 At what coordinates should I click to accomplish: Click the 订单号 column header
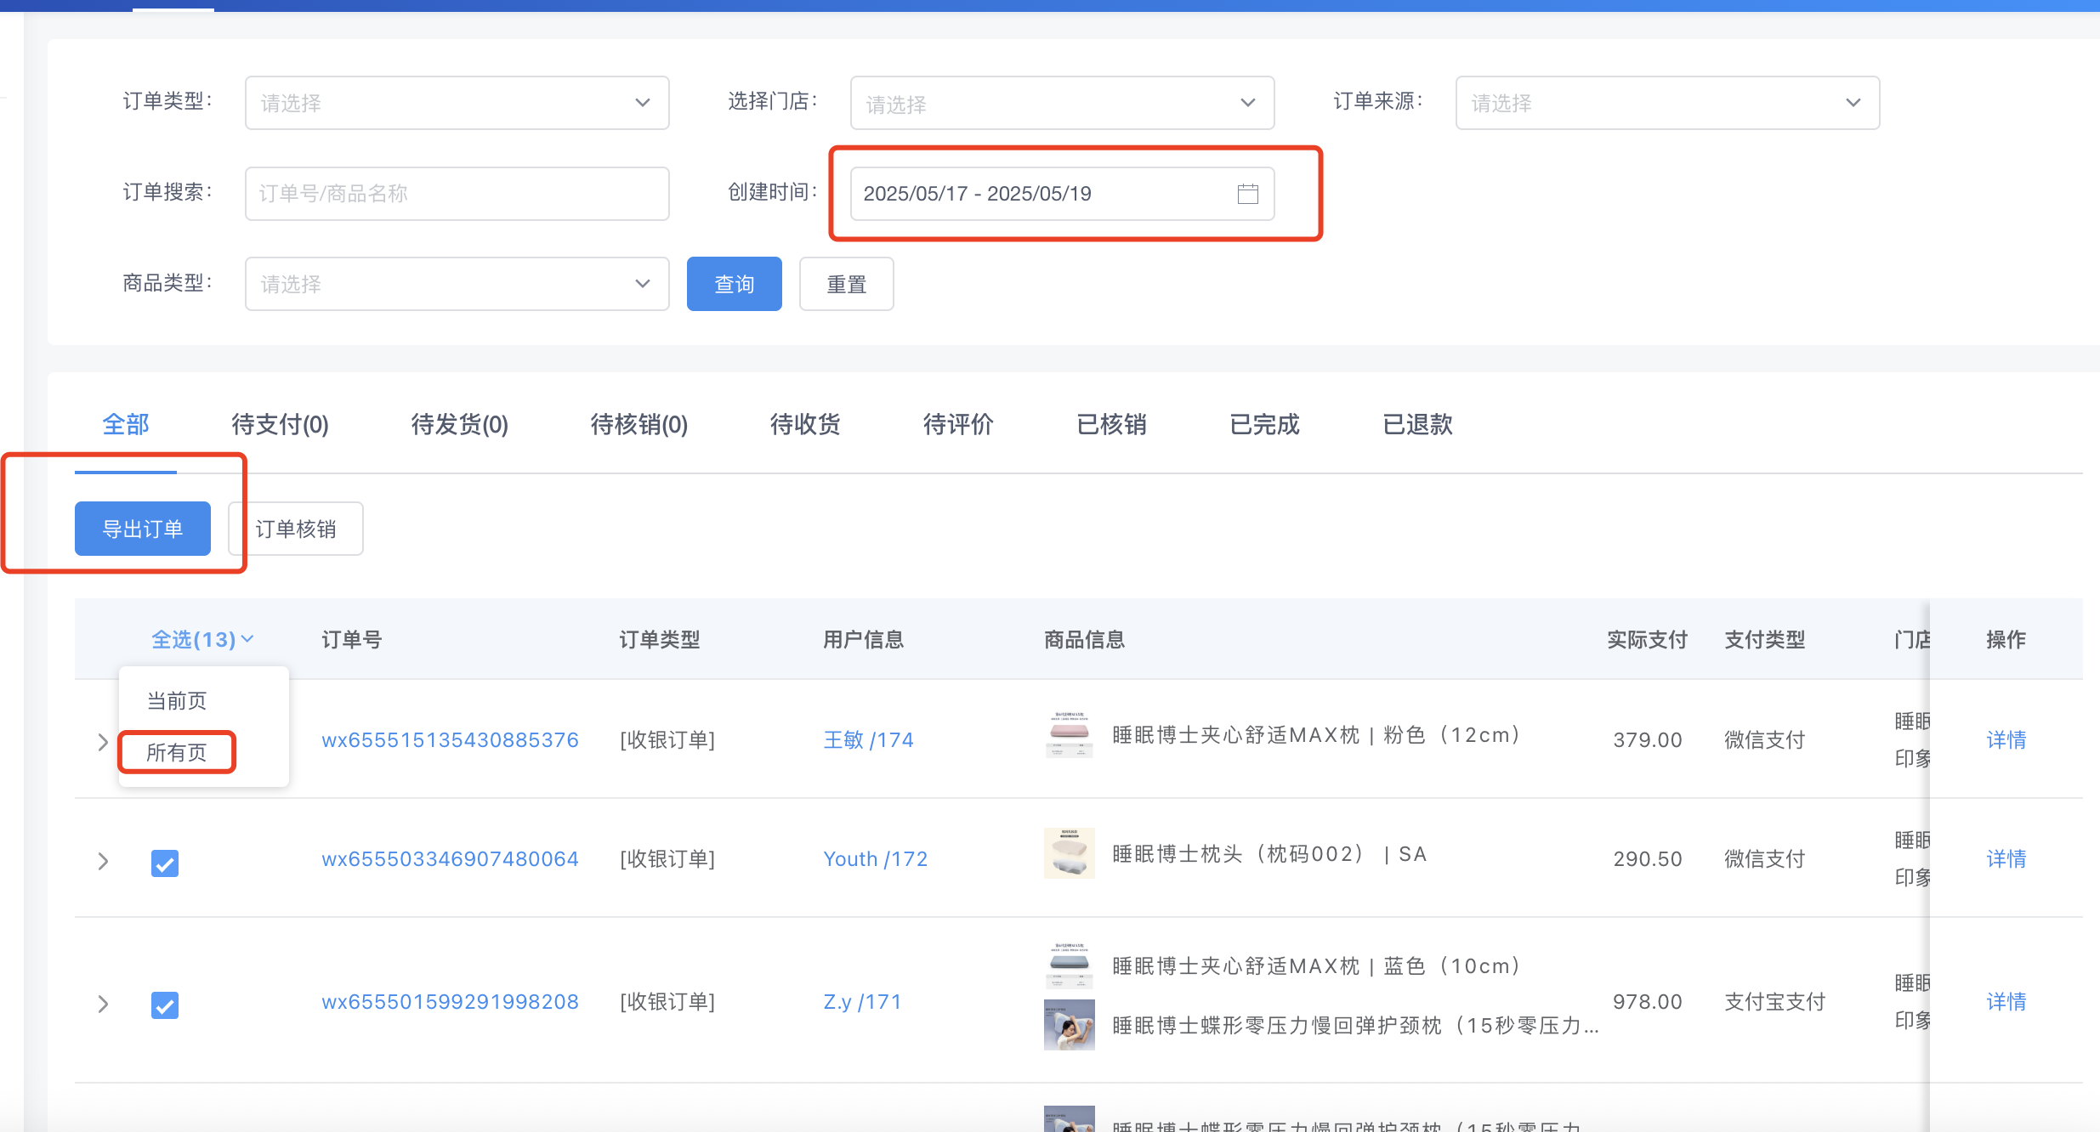click(x=351, y=639)
